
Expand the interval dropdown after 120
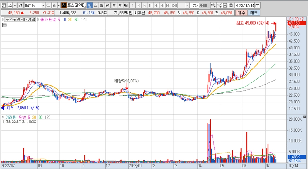[187, 5]
